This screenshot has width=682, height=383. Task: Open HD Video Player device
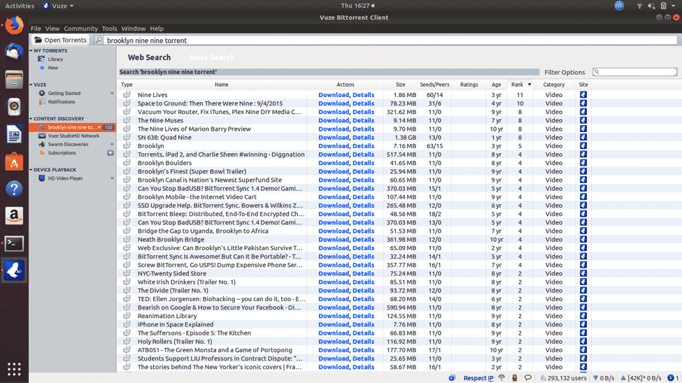(x=65, y=178)
